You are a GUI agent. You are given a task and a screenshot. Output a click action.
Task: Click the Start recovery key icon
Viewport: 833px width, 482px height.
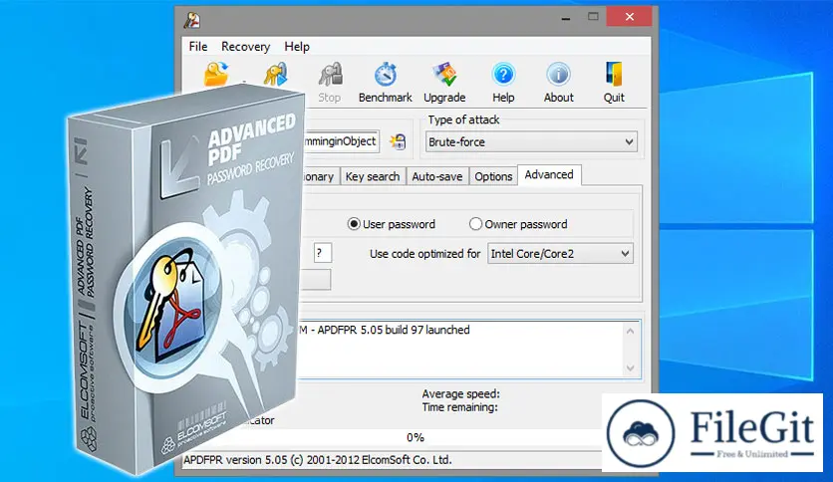(276, 75)
